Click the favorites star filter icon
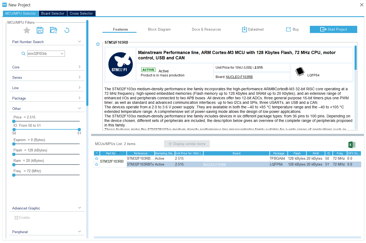Image resolution: width=366 pixels, height=243 pixels. 27,30
